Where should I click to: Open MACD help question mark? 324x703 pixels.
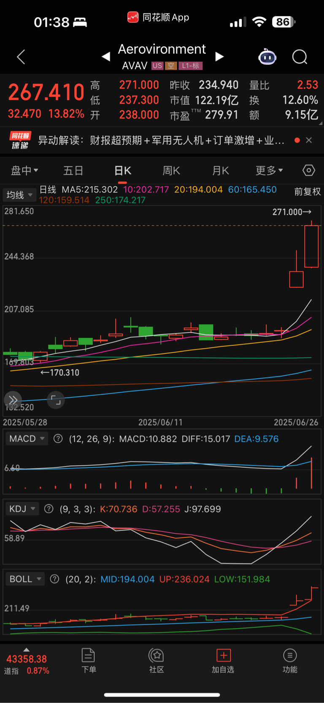click(58, 439)
